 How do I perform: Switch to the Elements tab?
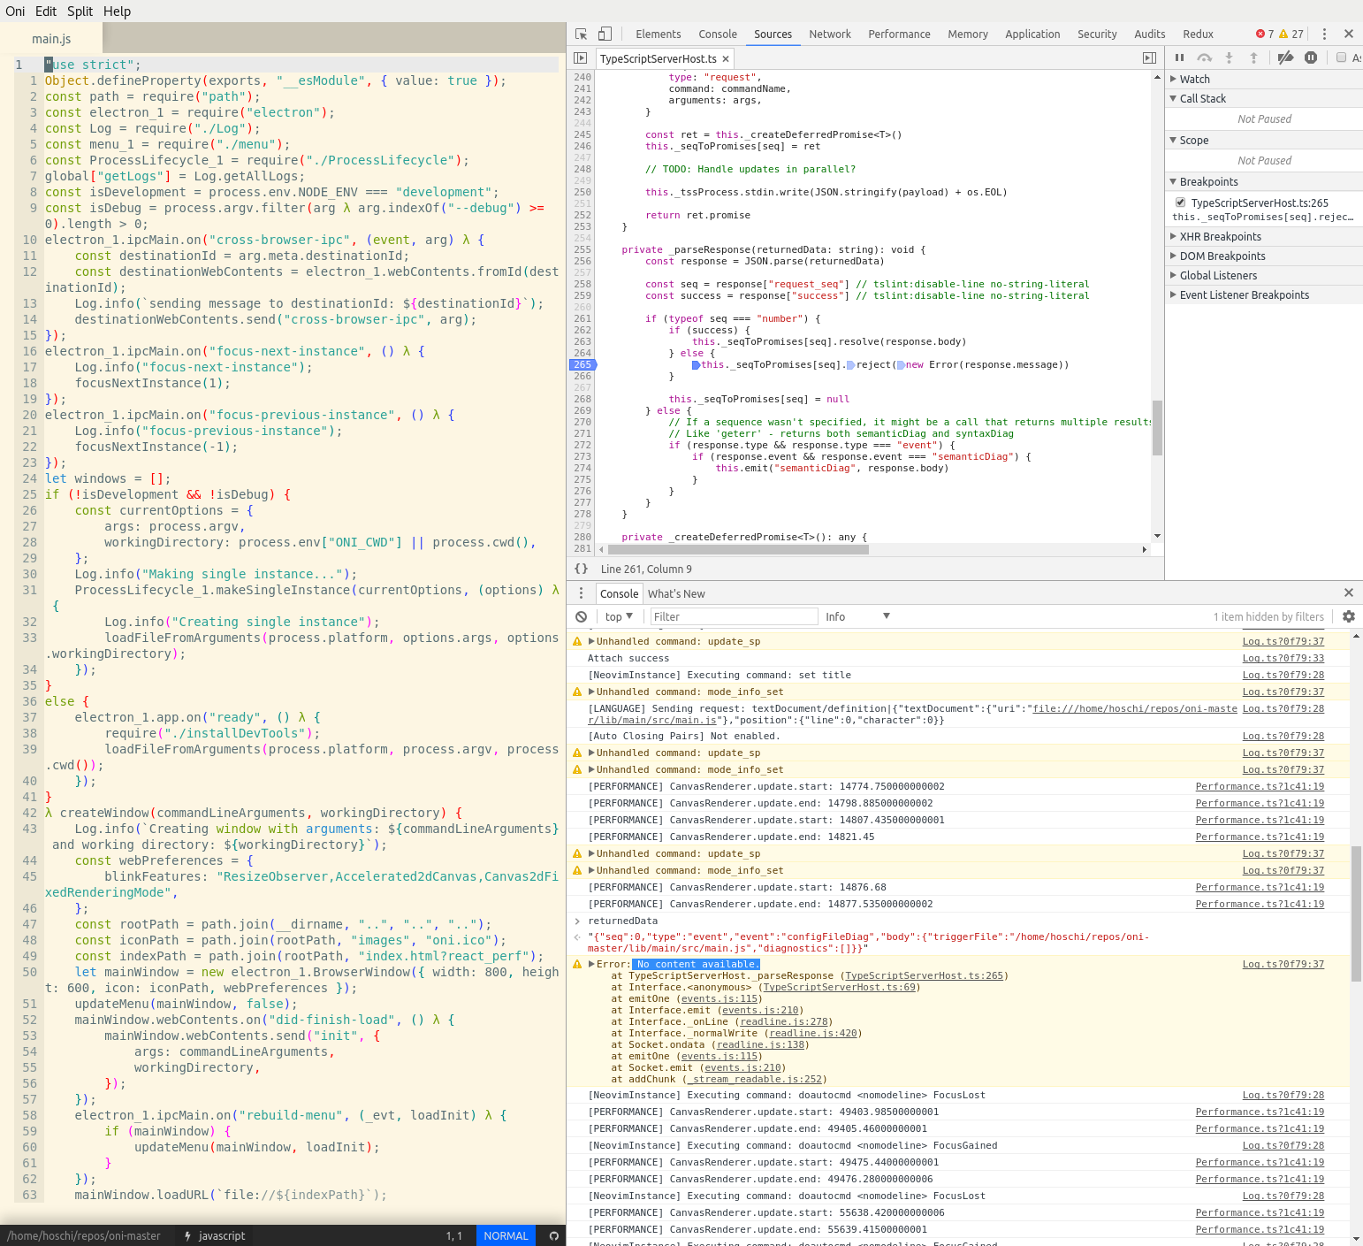point(659,34)
